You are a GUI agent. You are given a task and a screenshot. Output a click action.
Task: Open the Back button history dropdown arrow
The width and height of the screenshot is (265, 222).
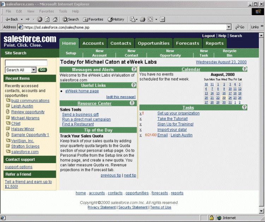tap(22, 19)
